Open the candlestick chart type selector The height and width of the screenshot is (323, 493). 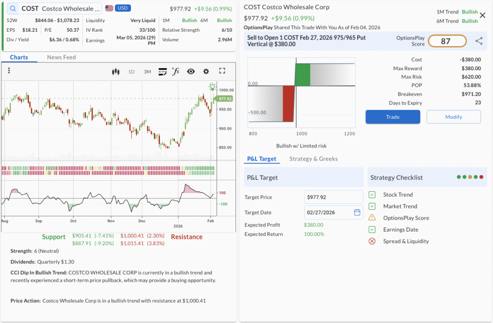coord(115,72)
